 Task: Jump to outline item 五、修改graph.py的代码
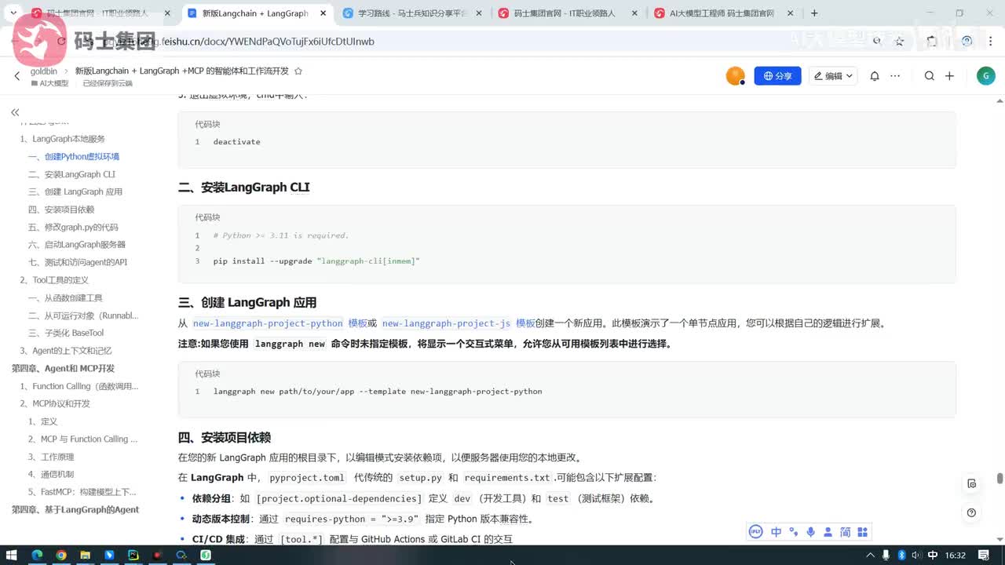pyautogui.click(x=73, y=227)
